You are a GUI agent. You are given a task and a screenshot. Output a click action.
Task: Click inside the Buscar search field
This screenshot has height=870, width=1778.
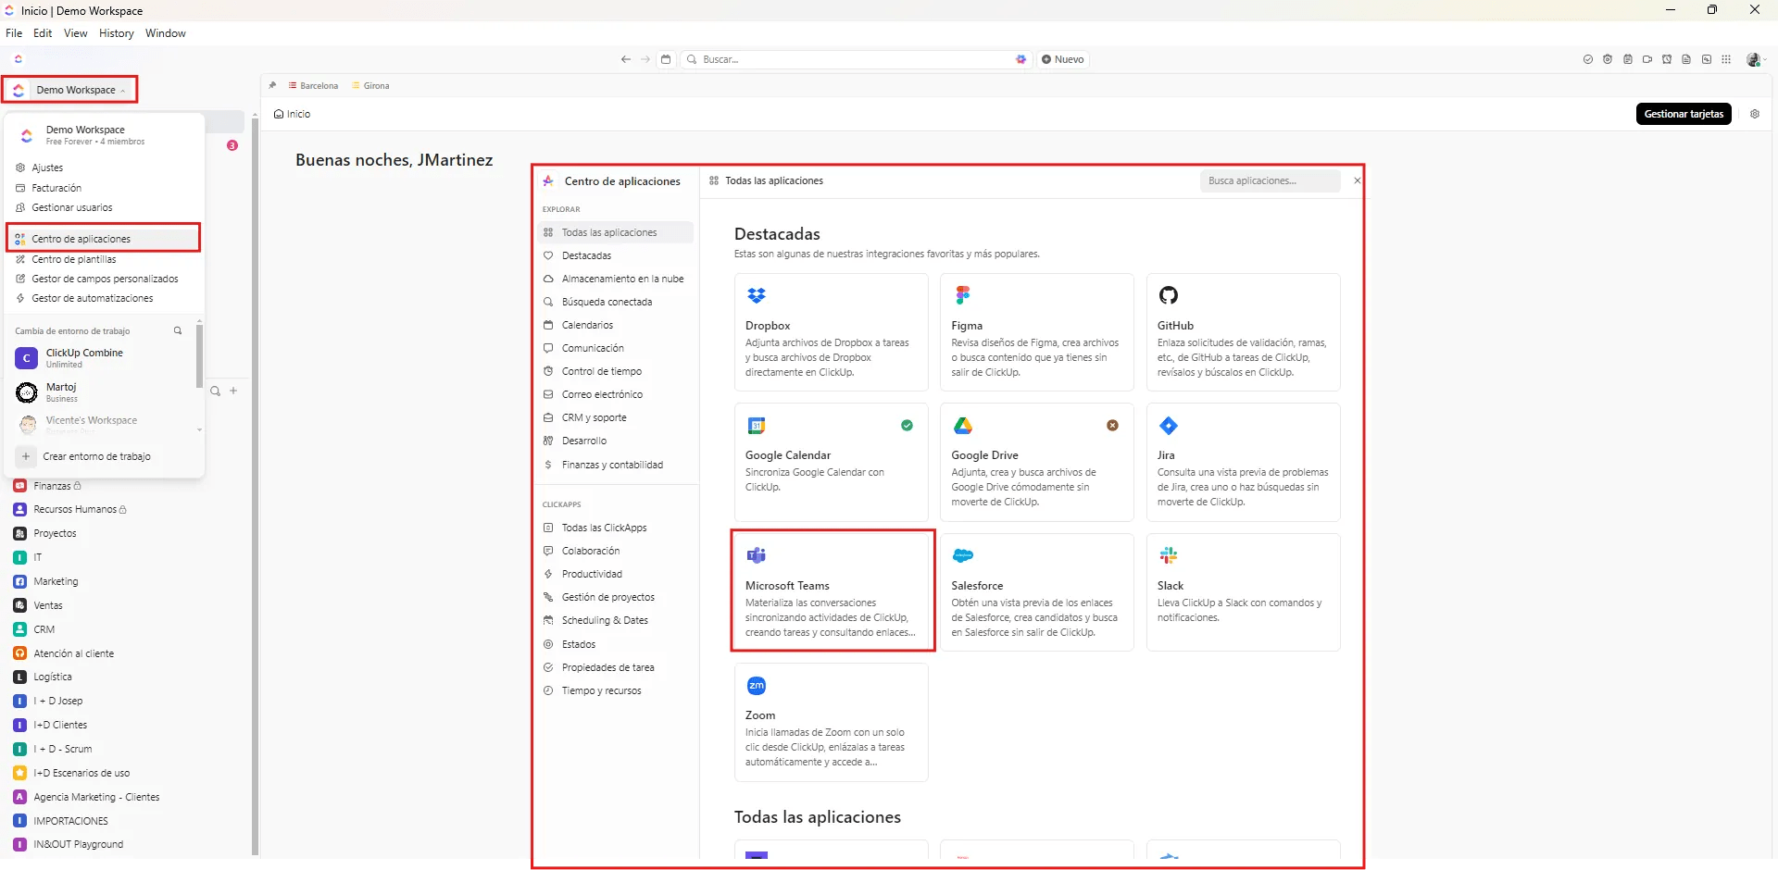coord(833,59)
